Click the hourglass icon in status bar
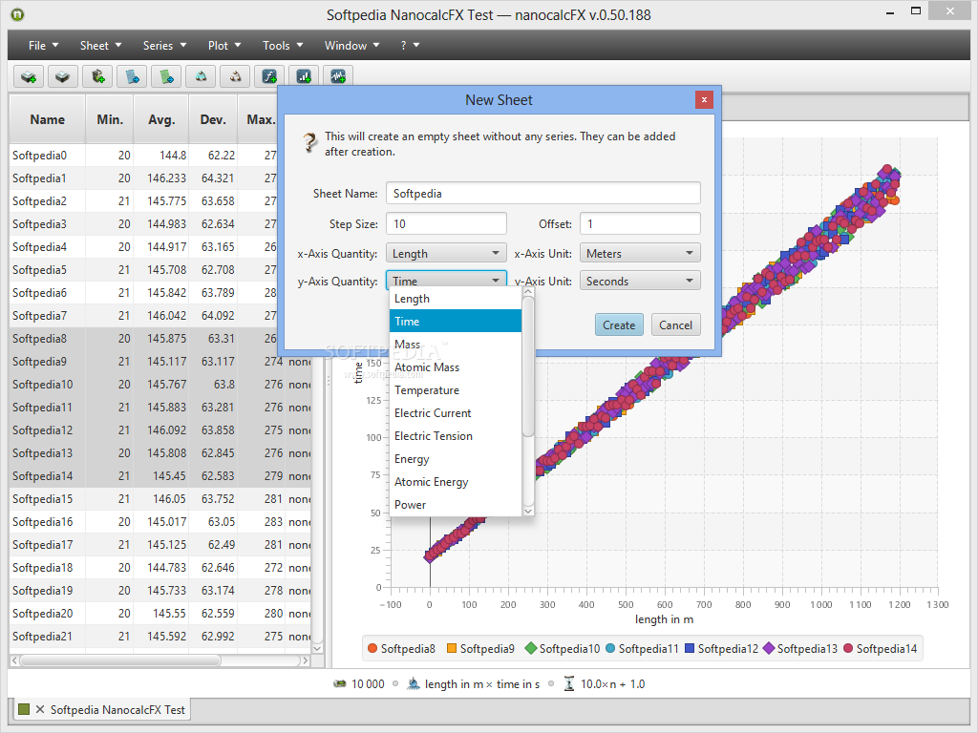The width and height of the screenshot is (978, 733). pos(569,683)
